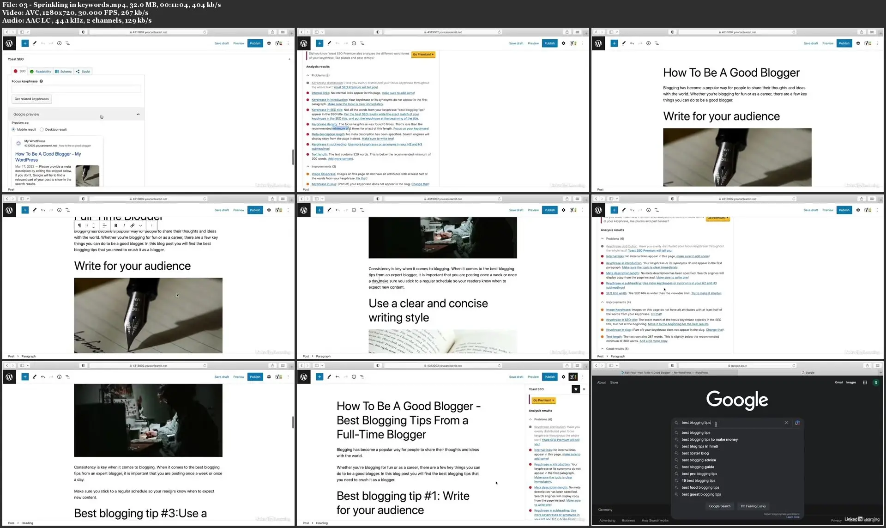Open the SEO tab in Yoast metabox
Screen dimensions: 886x528
click(19, 71)
